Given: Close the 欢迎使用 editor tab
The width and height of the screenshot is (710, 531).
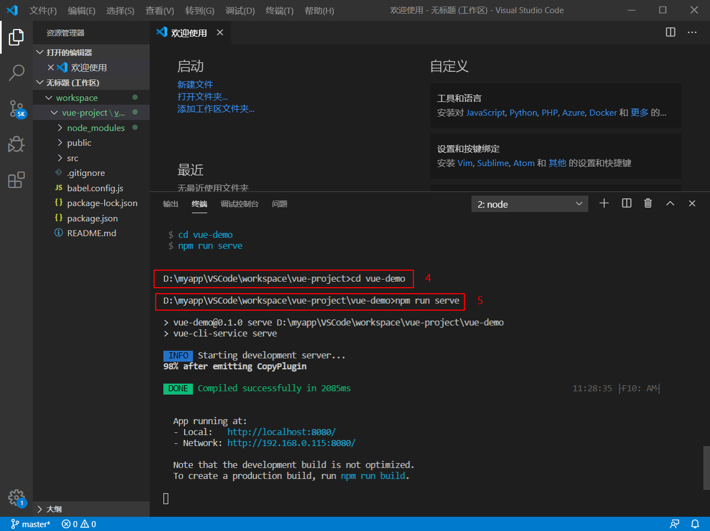Looking at the screenshot, I should pos(220,32).
